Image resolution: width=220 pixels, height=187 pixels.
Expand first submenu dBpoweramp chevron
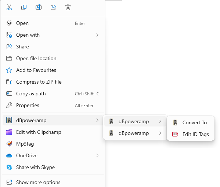(160, 121)
